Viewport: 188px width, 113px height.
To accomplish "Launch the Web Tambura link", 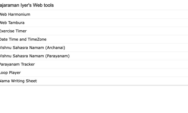I will tap(12, 23).
